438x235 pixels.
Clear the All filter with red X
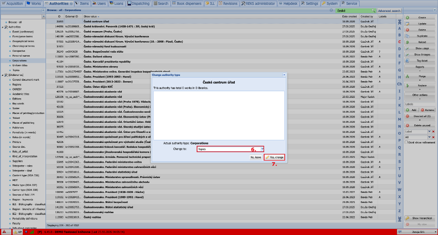[434, 137]
